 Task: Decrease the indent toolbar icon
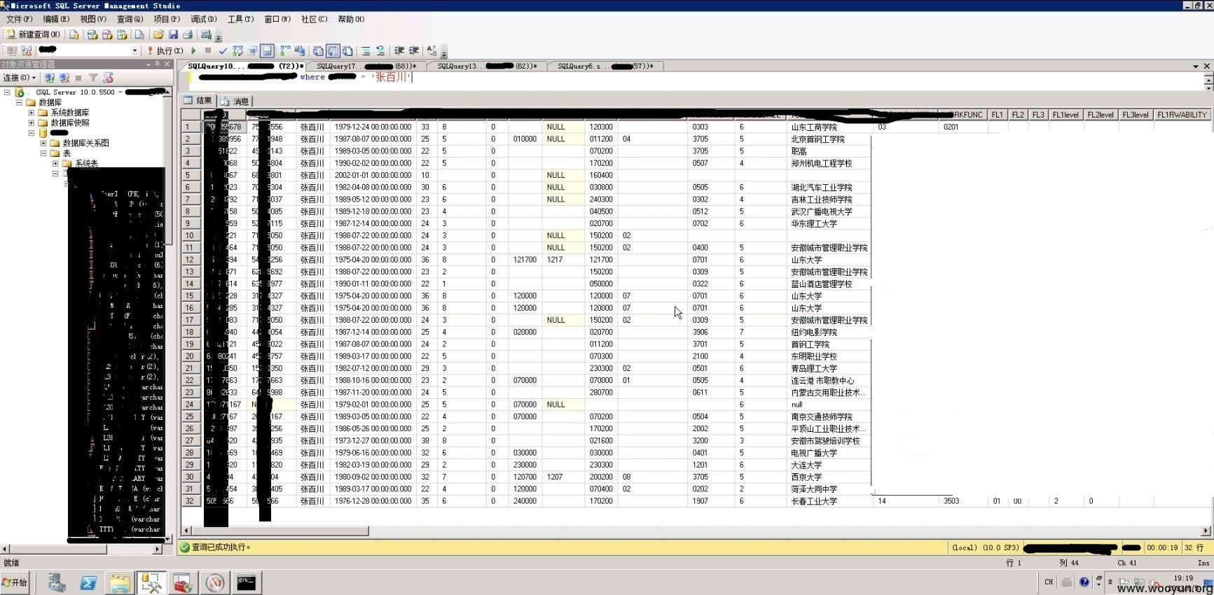click(x=399, y=50)
